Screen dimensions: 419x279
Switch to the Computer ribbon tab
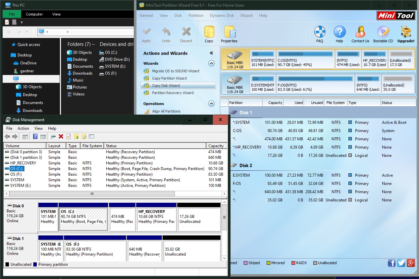[x=34, y=14]
